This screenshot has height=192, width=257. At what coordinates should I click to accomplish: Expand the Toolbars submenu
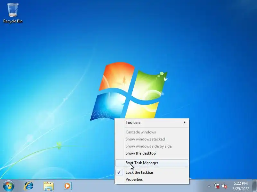[x=152, y=123]
